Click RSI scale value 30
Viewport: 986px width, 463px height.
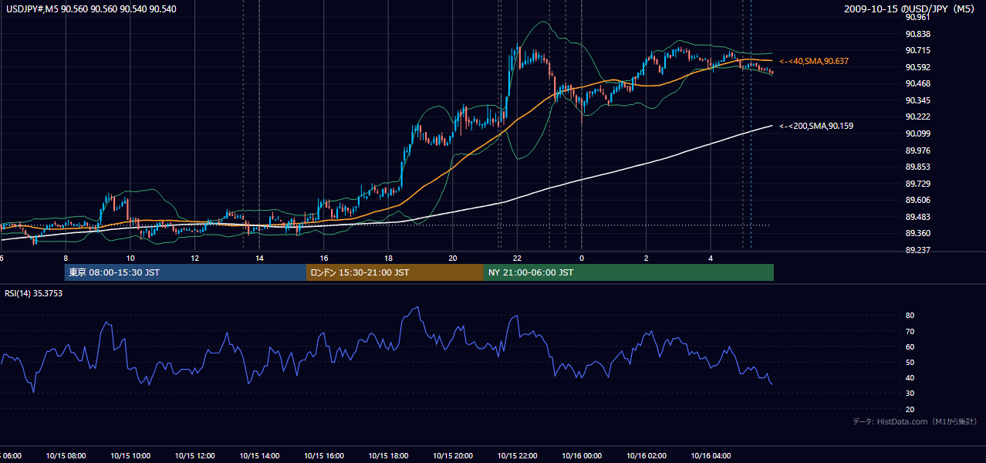pyautogui.click(x=910, y=394)
